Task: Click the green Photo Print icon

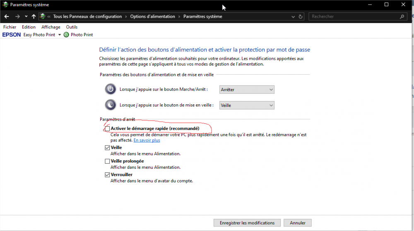Action: 66,35
